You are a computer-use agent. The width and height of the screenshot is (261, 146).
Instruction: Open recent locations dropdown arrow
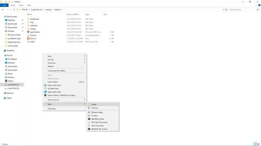pyautogui.click(x=11, y=10)
